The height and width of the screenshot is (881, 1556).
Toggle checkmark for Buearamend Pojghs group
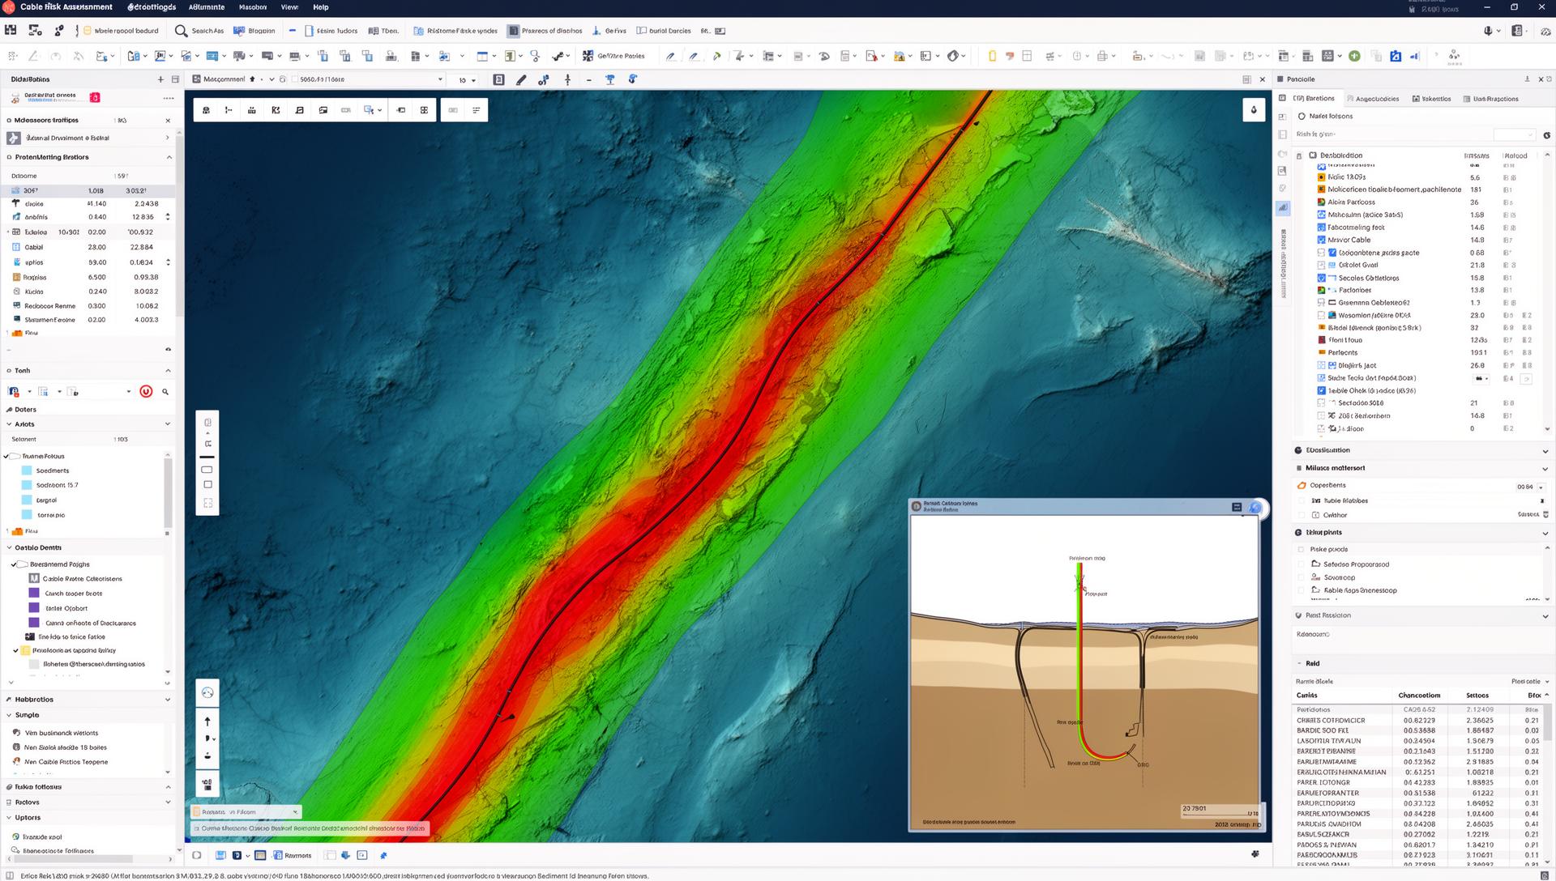tap(13, 564)
